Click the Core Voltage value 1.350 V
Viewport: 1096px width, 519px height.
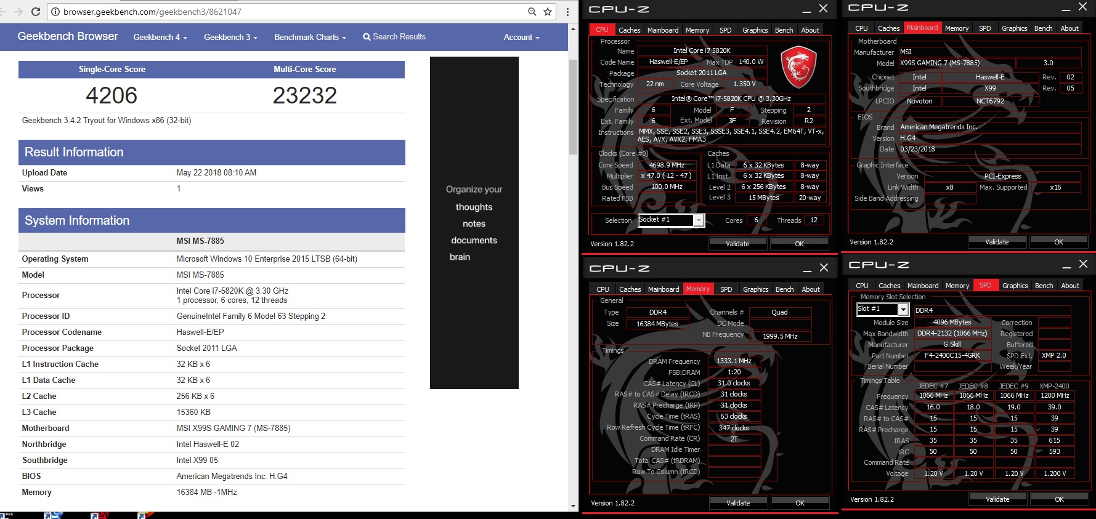pyautogui.click(x=744, y=84)
